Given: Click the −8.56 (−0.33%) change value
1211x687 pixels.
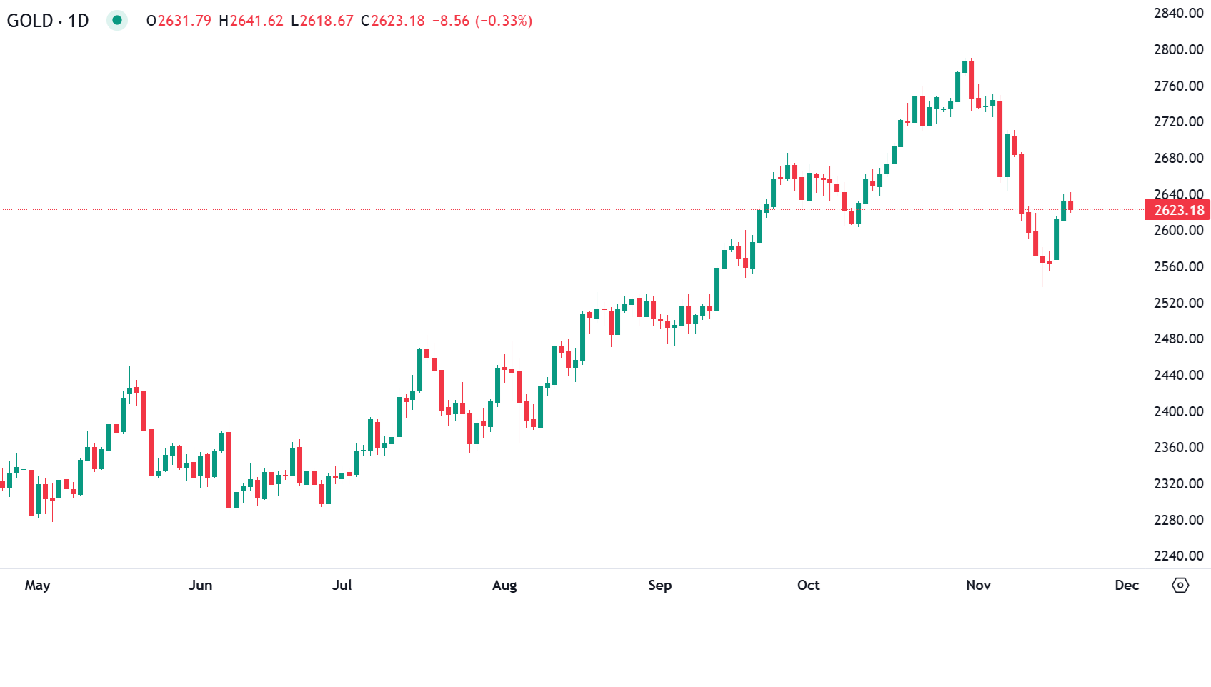Looking at the screenshot, I should (482, 21).
